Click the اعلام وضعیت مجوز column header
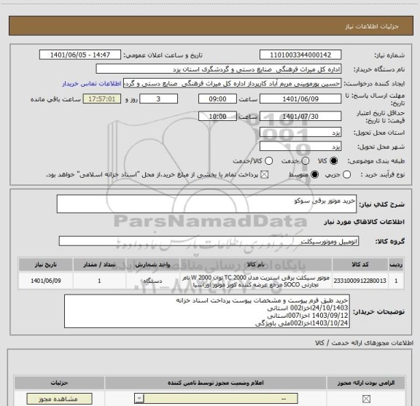 click(x=216, y=383)
